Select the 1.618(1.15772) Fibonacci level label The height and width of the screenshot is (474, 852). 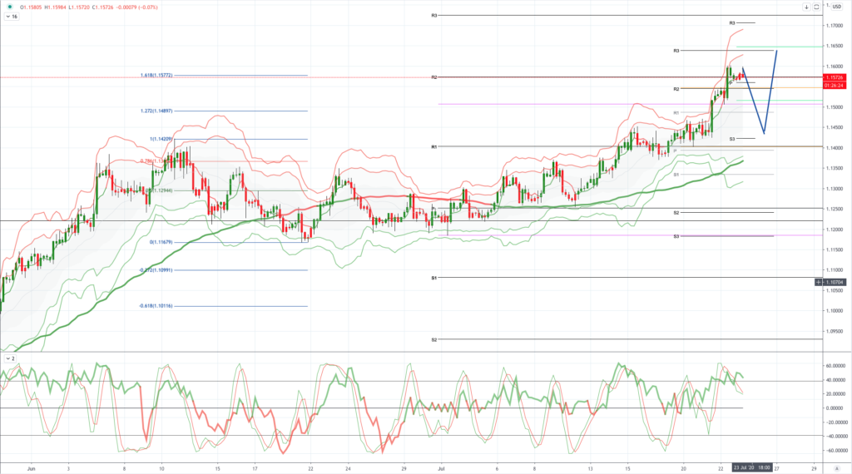pos(156,76)
